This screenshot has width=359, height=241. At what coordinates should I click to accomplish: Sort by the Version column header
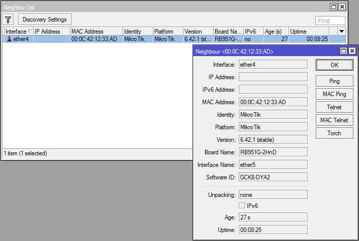click(x=198, y=31)
